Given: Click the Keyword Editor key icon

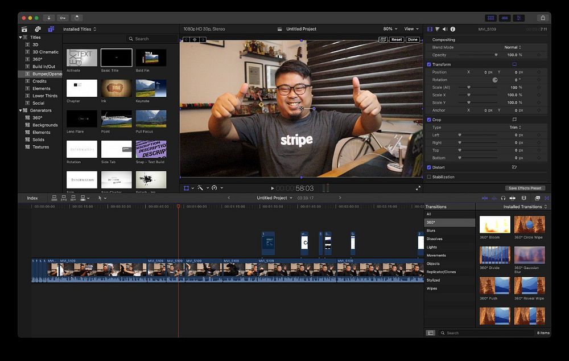Looking at the screenshot, I should [63, 18].
